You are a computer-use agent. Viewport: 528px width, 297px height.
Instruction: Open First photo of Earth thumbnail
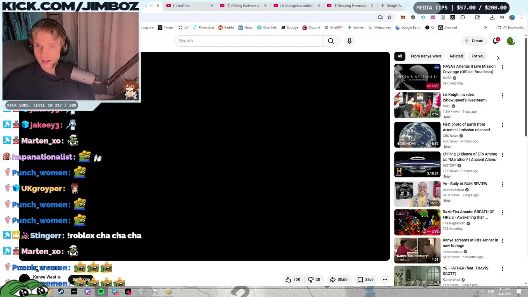(417, 134)
